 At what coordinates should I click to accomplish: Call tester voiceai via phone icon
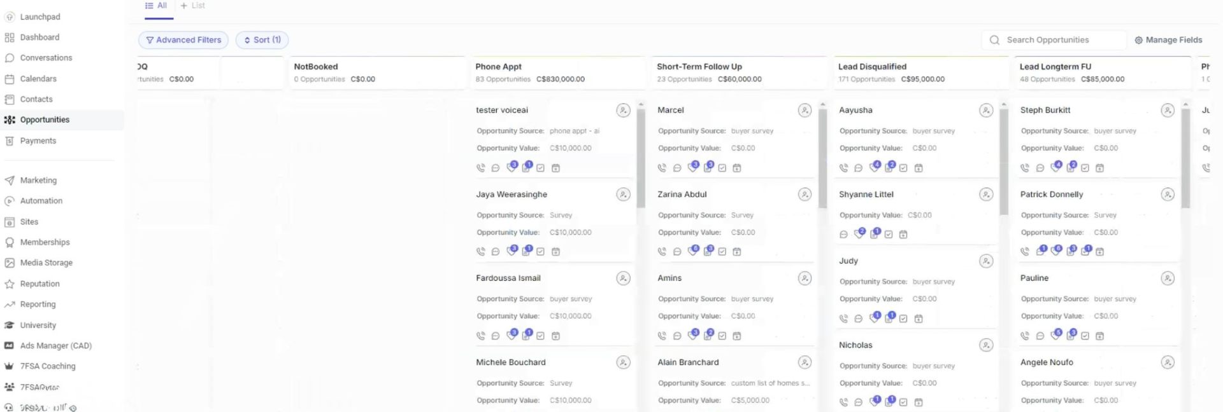480,168
